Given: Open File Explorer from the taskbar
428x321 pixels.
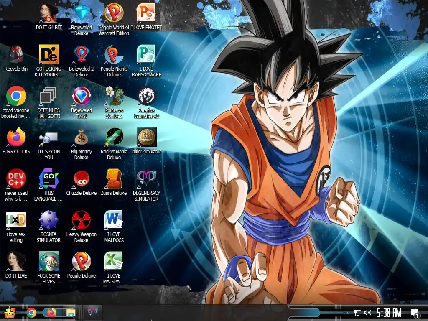Looking at the screenshot, I should pos(71,313).
